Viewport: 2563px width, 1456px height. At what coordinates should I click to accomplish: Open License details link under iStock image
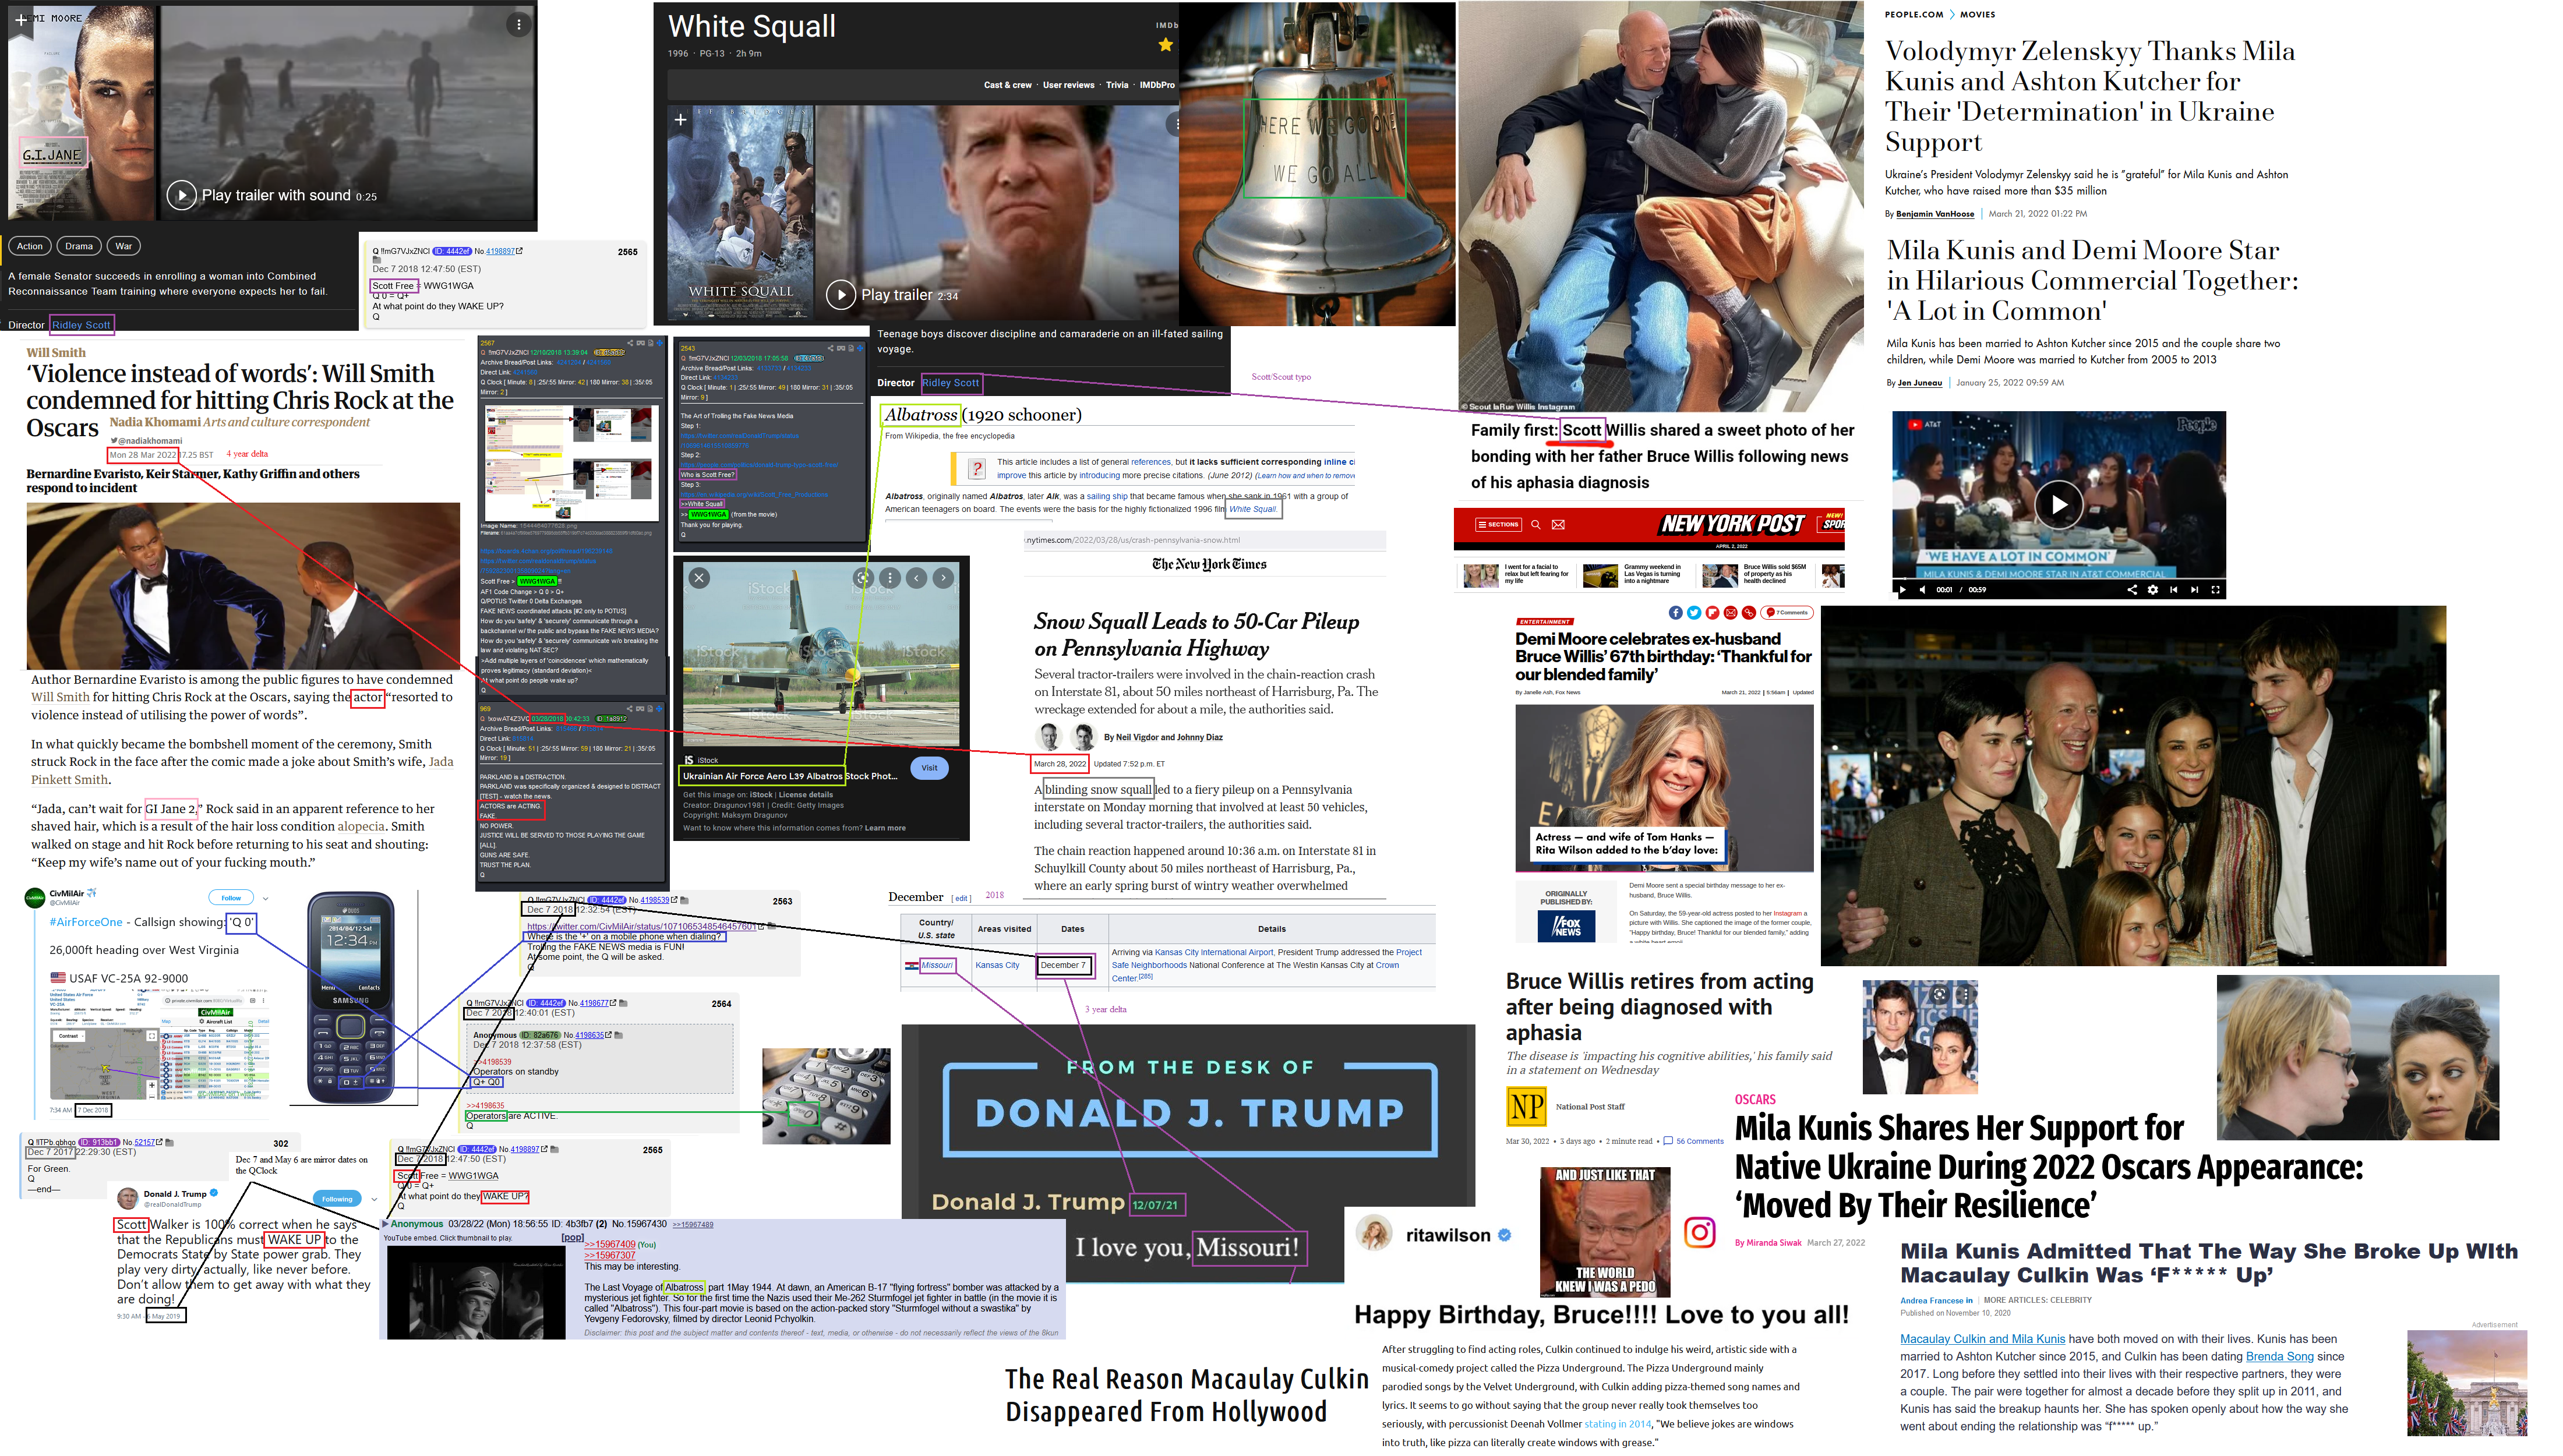(805, 795)
